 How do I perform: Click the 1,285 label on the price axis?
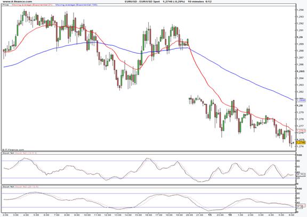pyautogui.click(x=301, y=71)
